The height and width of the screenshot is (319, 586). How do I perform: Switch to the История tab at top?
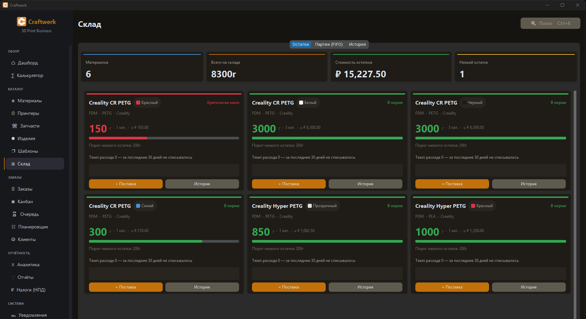point(357,44)
